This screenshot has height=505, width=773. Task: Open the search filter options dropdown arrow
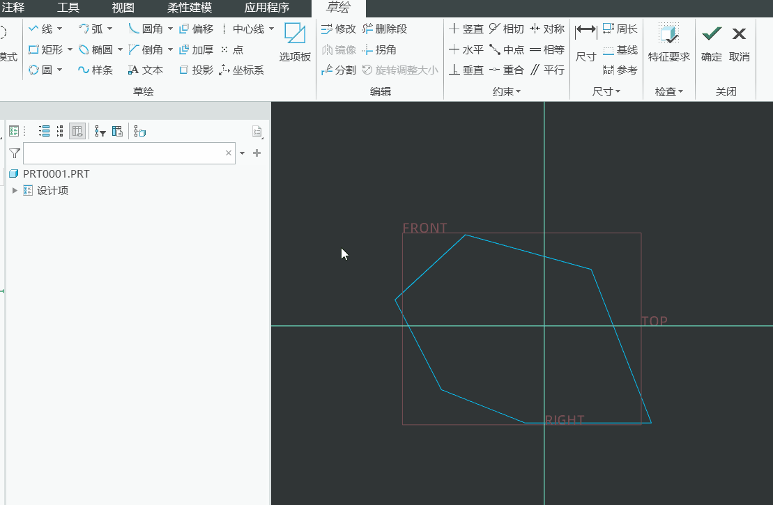(x=242, y=153)
